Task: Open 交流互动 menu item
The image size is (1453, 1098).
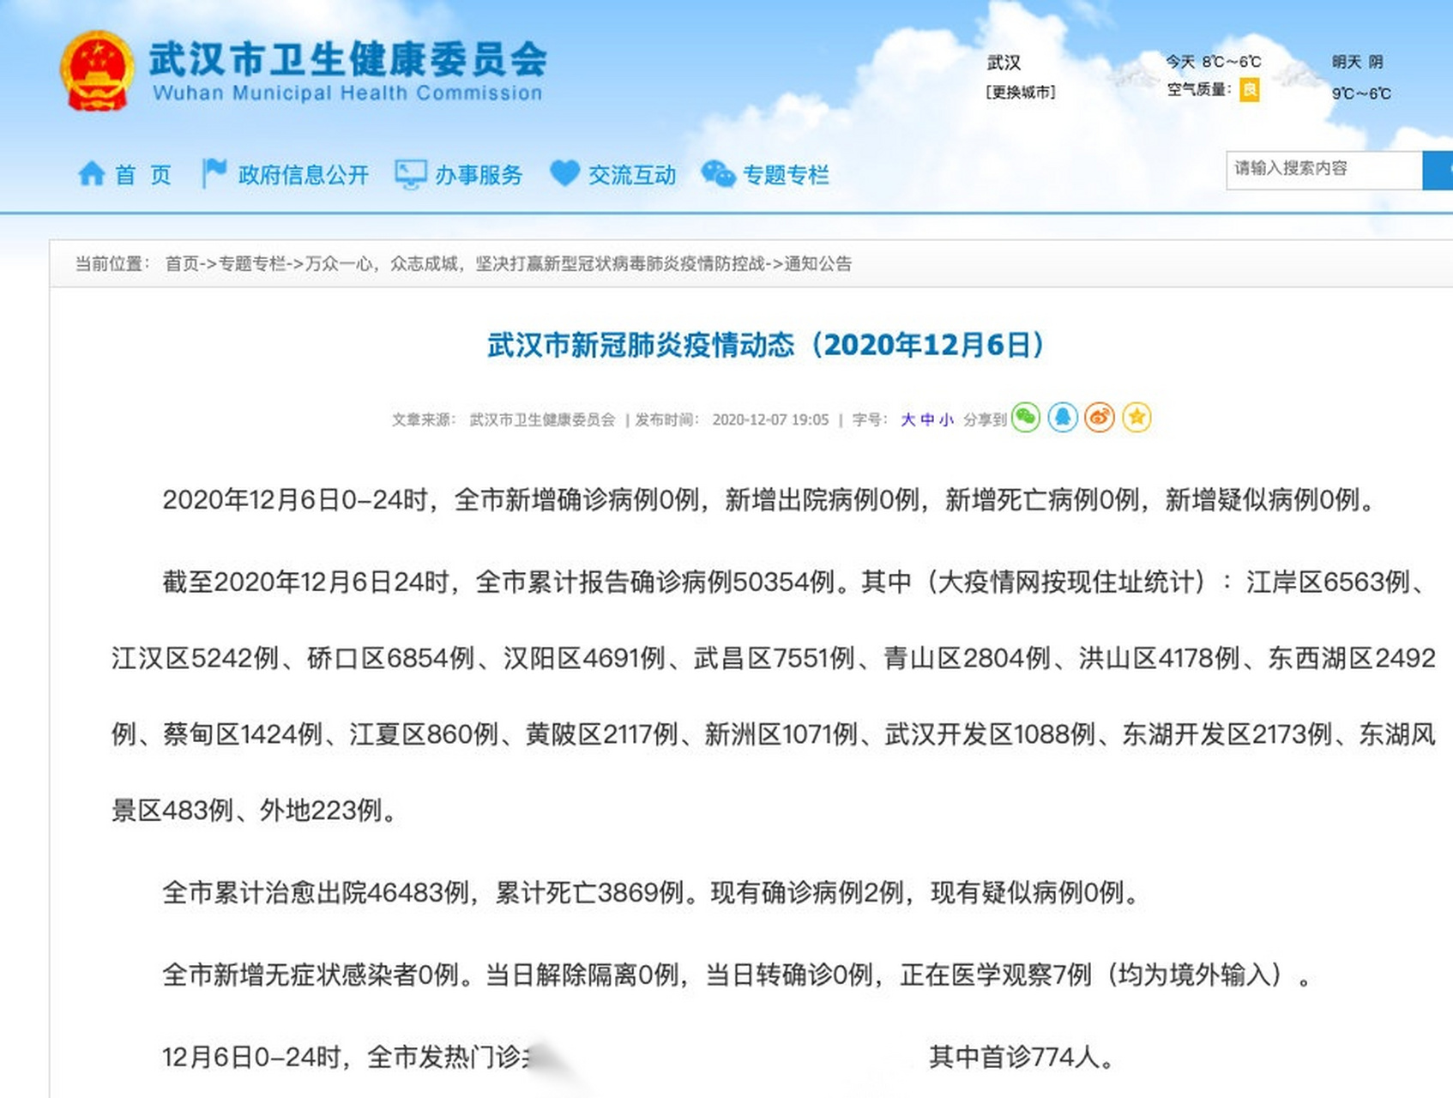Action: pos(632,175)
